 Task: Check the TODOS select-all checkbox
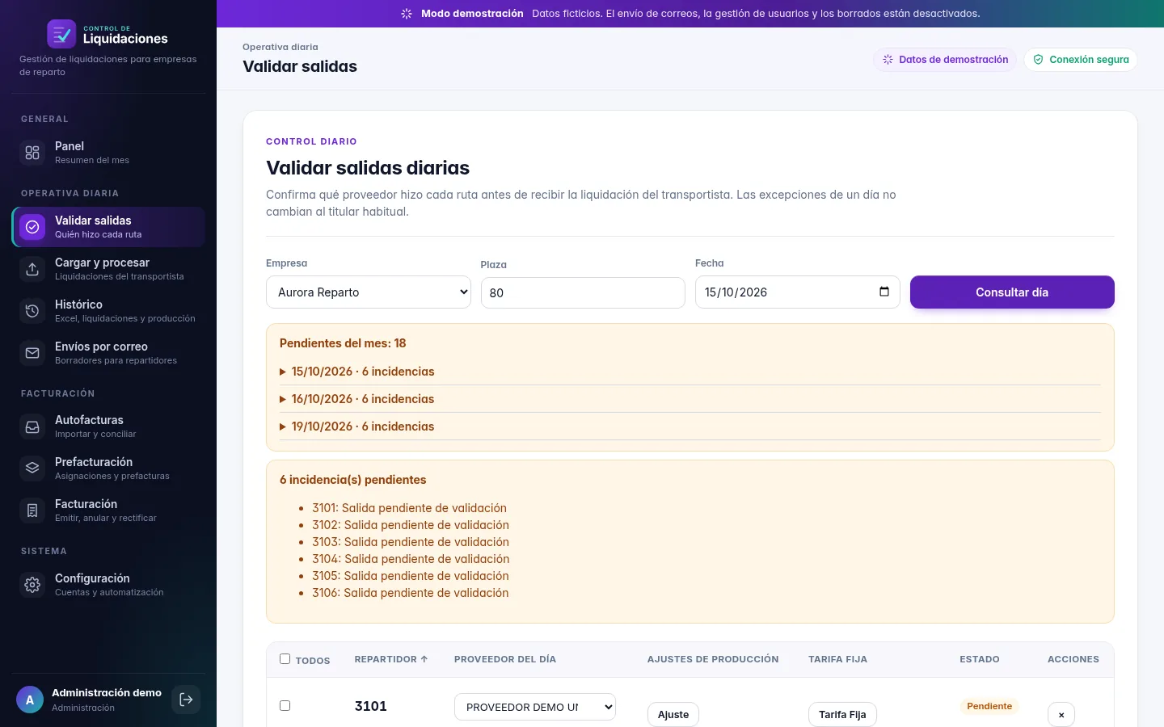coord(285,659)
